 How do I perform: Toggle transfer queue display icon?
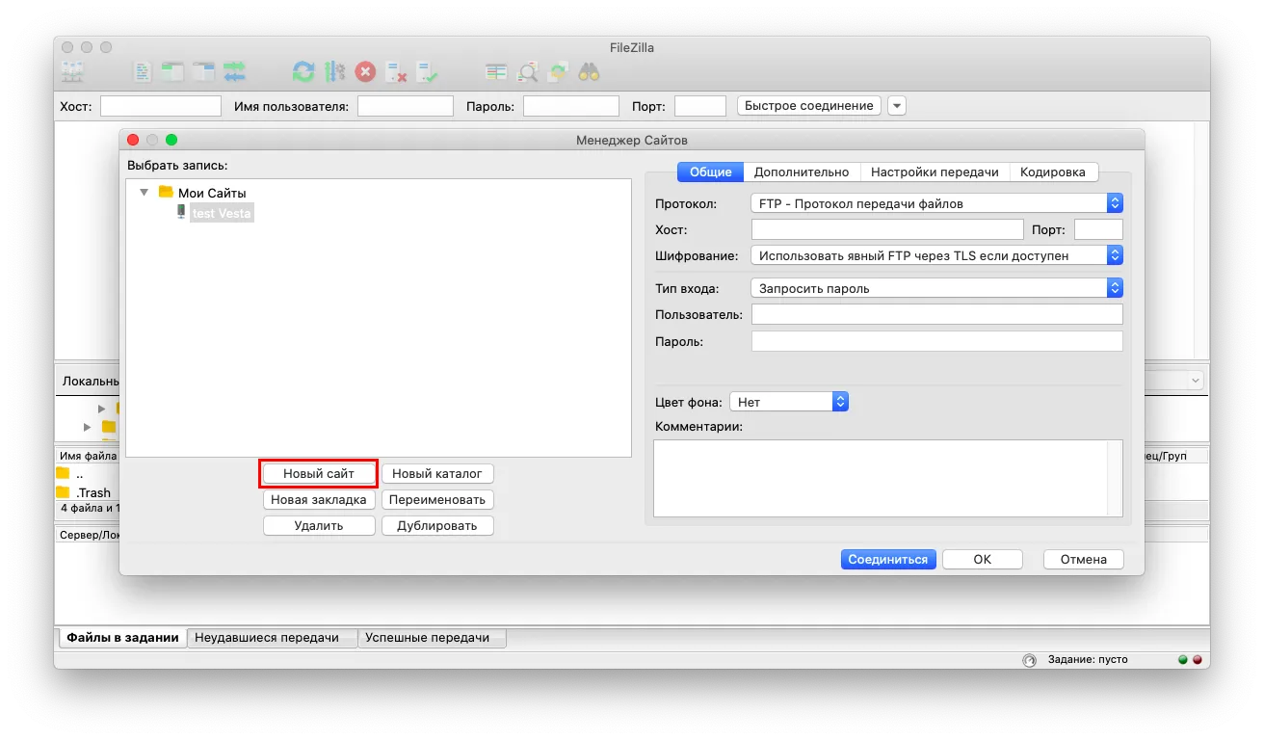click(234, 71)
